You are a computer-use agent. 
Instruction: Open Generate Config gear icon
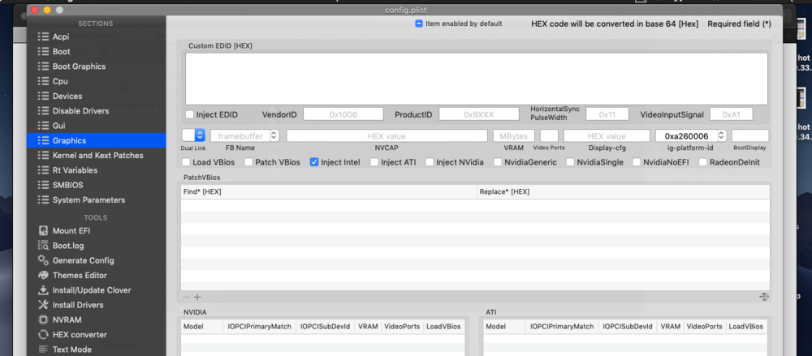tap(44, 260)
